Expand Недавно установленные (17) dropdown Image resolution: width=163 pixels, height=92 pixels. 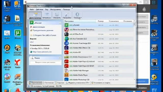point(78,83)
